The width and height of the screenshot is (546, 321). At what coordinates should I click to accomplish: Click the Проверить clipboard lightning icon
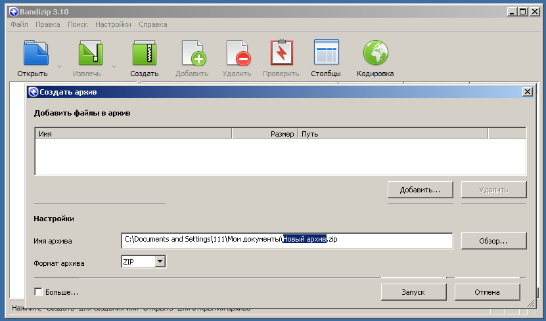tap(282, 52)
